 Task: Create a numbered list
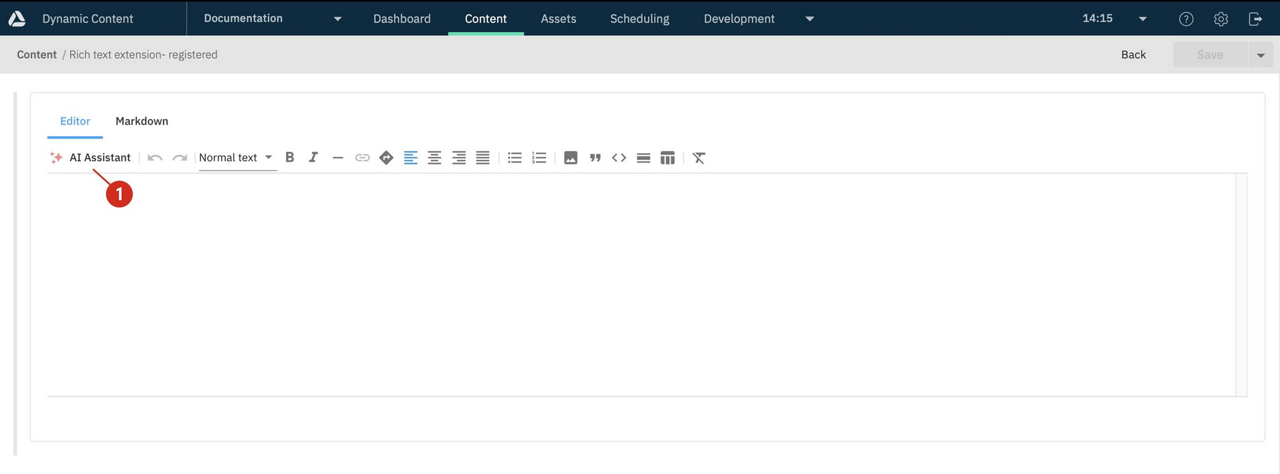(x=539, y=158)
